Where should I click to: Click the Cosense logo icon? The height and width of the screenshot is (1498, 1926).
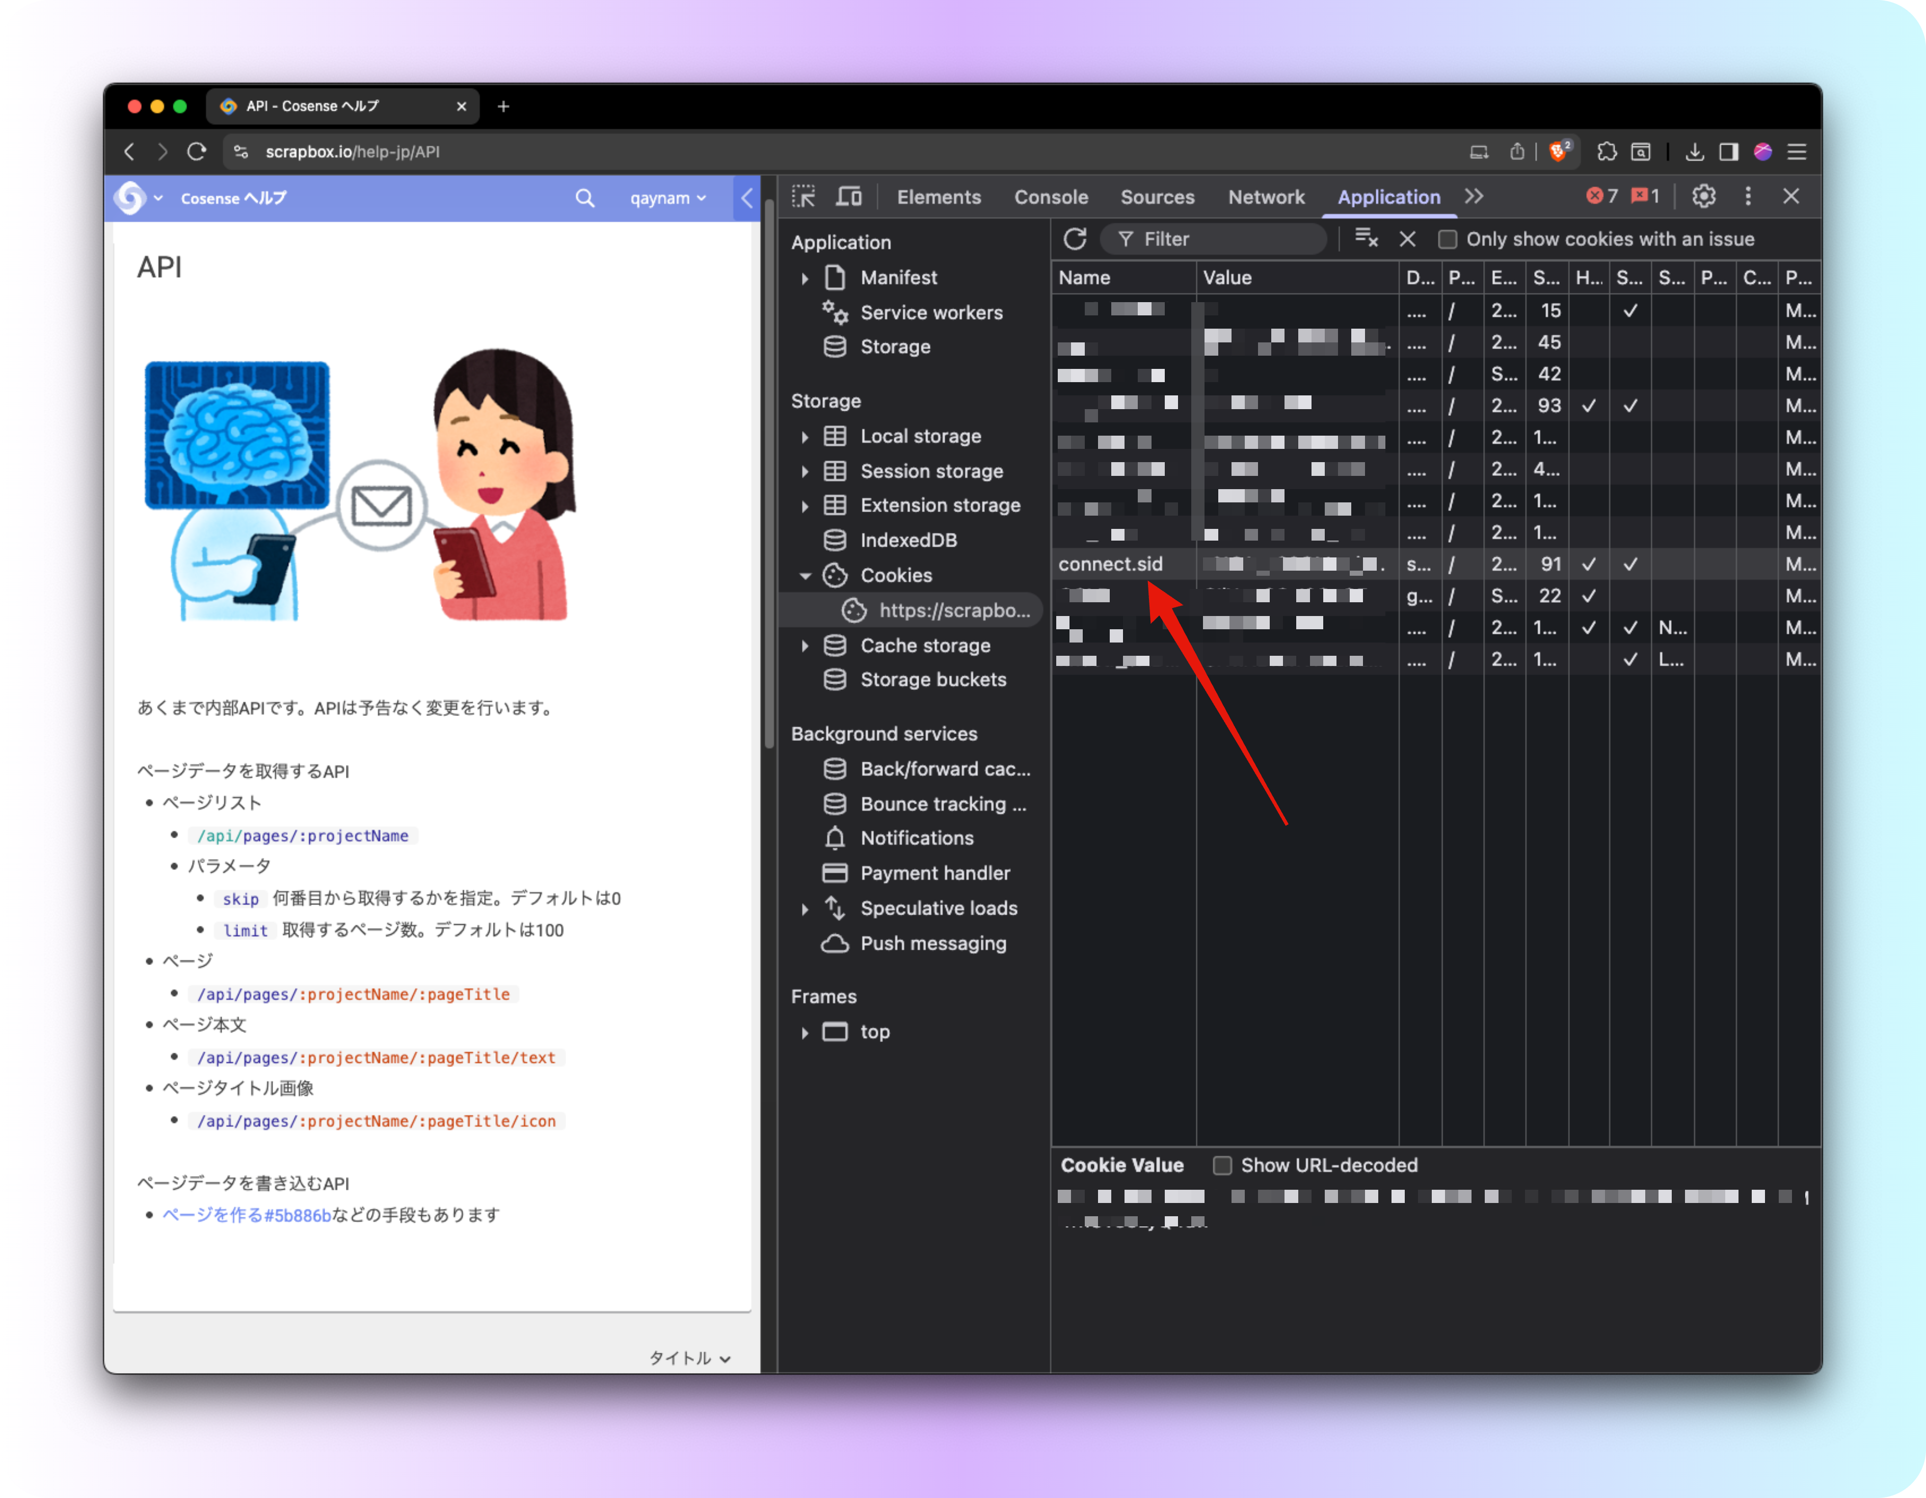pos(129,198)
